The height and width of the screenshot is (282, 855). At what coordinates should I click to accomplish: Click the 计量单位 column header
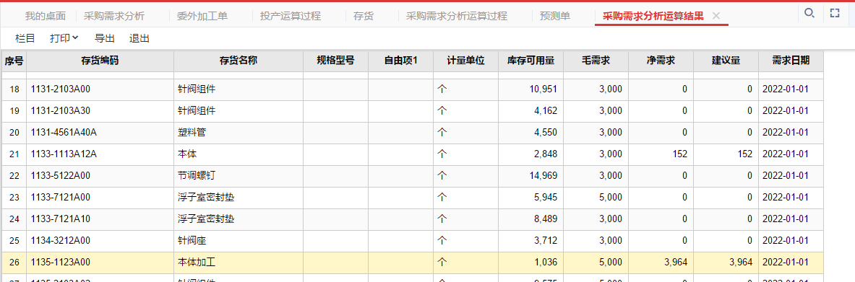click(x=465, y=61)
